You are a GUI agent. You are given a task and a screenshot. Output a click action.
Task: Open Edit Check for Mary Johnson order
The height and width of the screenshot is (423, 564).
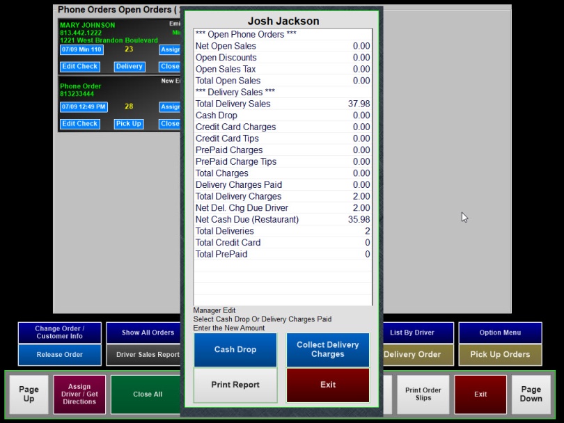[x=80, y=67]
